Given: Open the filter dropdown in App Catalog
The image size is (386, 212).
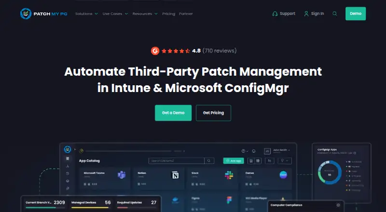Looking at the screenshot, I should click(285, 161).
